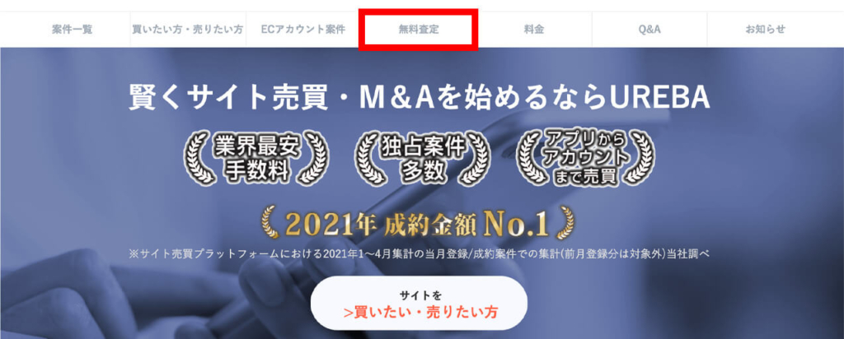Click the アプリからアカウントまで売買 badge

(585, 158)
